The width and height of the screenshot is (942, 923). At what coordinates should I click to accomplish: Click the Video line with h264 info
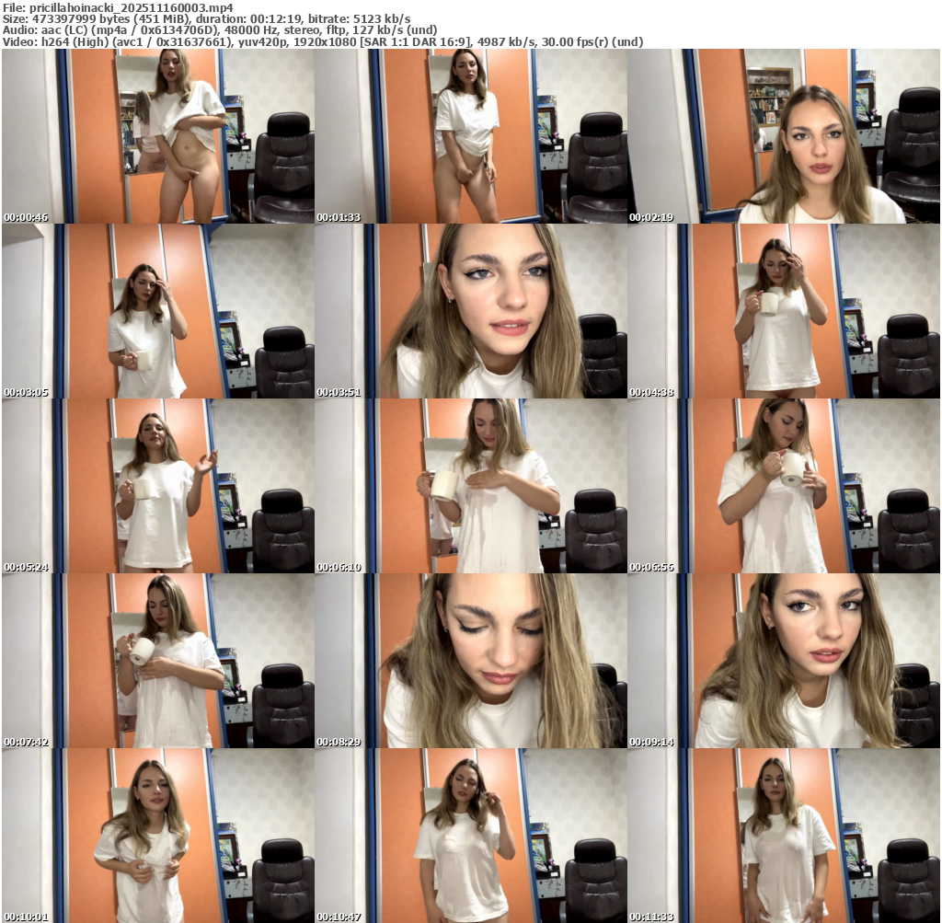pos(322,42)
